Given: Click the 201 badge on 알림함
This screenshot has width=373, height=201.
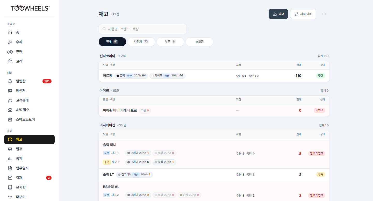Looking at the screenshot, I should tap(47, 81).
